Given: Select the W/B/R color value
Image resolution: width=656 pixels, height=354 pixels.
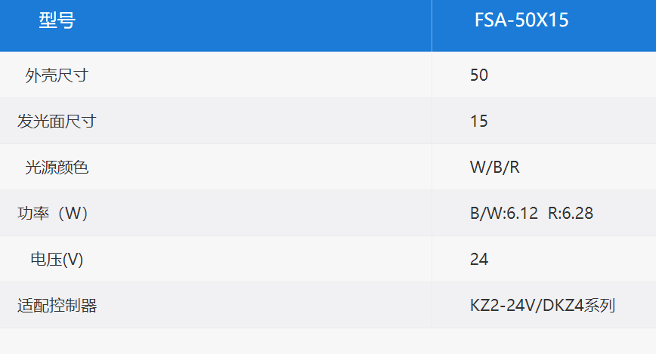Looking at the screenshot, I should (x=494, y=167).
